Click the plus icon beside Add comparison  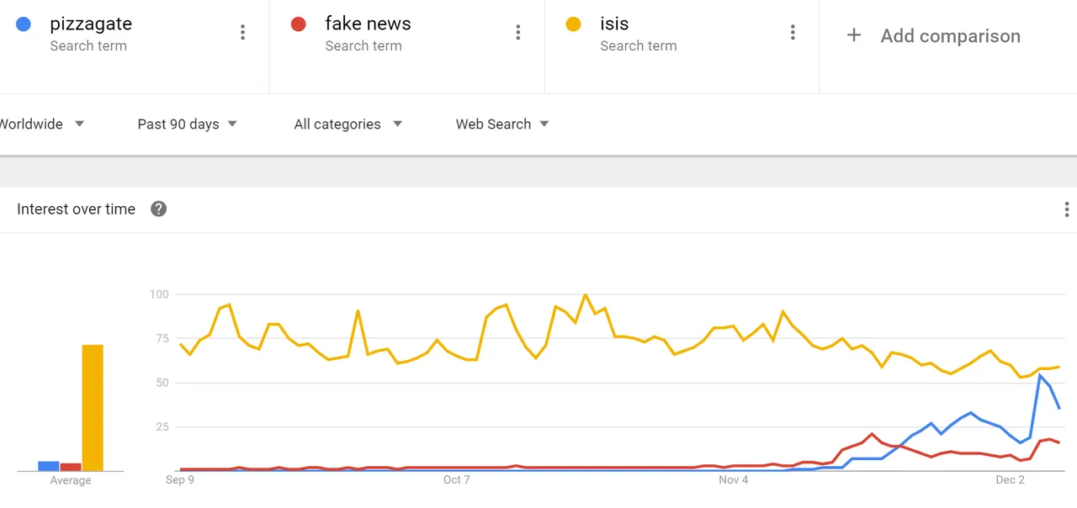tap(854, 35)
